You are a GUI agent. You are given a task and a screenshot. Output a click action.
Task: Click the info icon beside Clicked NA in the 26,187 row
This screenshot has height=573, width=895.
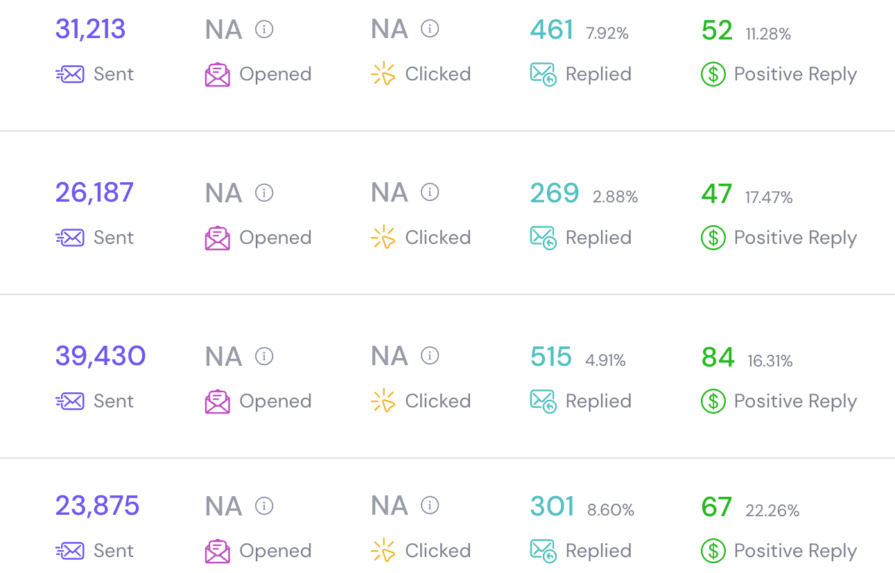(430, 193)
